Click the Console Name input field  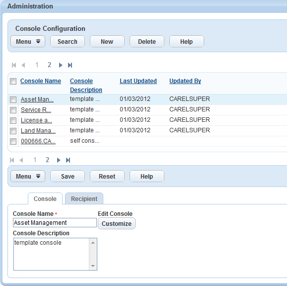55,222
